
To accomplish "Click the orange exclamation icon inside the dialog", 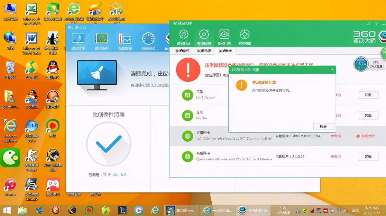I will [x=242, y=85].
